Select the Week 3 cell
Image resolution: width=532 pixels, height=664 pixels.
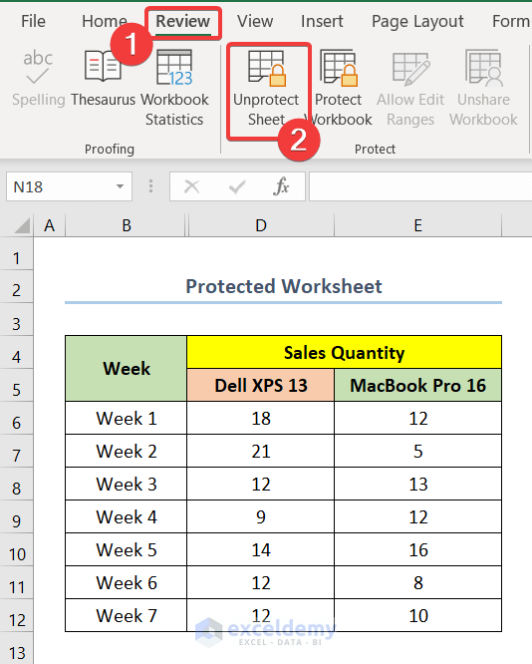click(127, 484)
